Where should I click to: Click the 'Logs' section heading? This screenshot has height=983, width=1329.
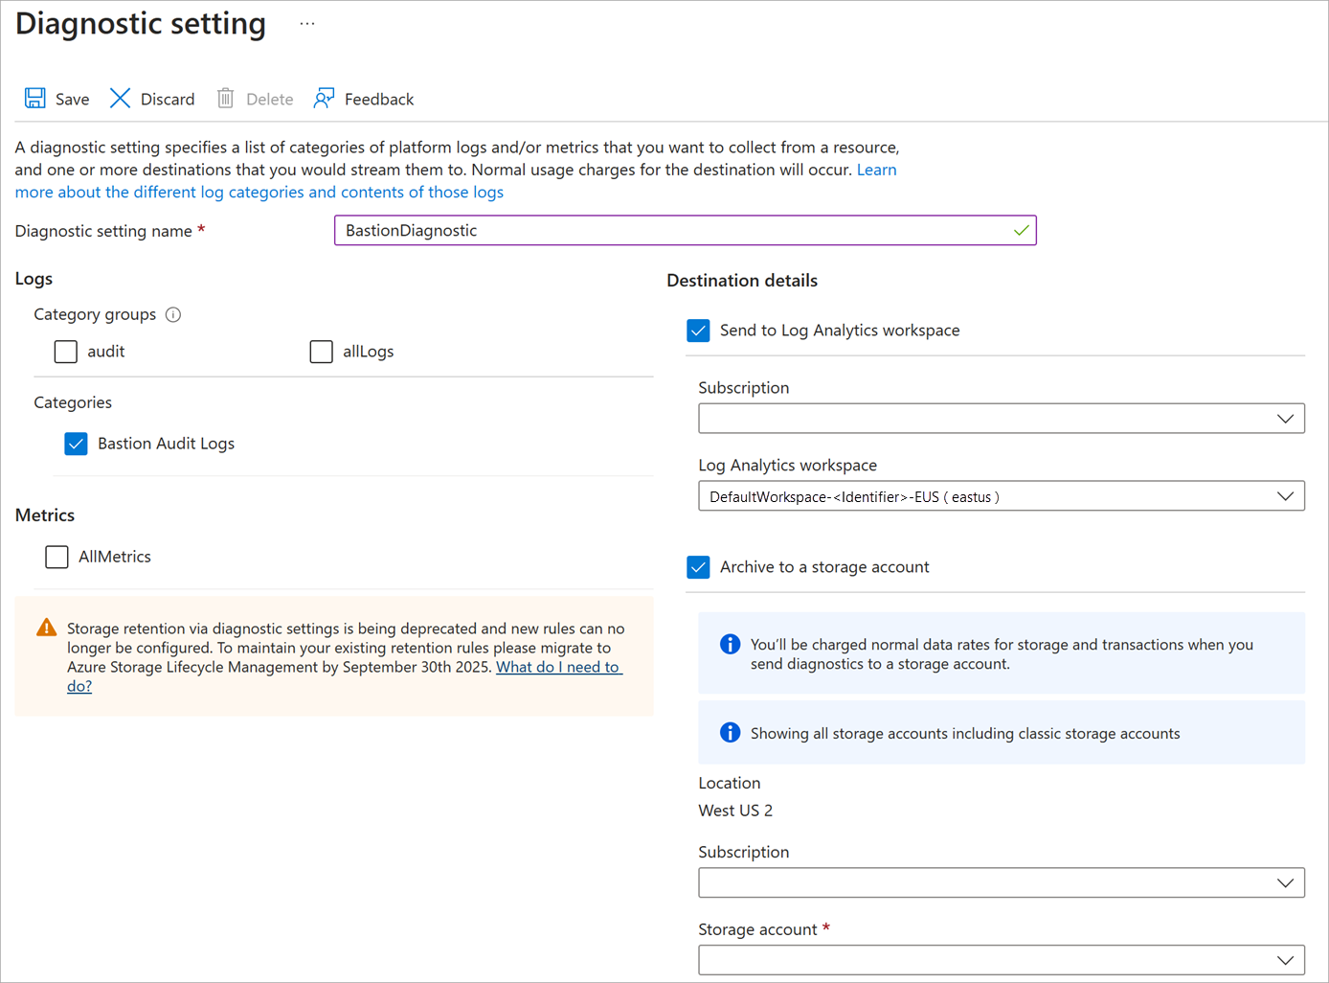tap(34, 279)
